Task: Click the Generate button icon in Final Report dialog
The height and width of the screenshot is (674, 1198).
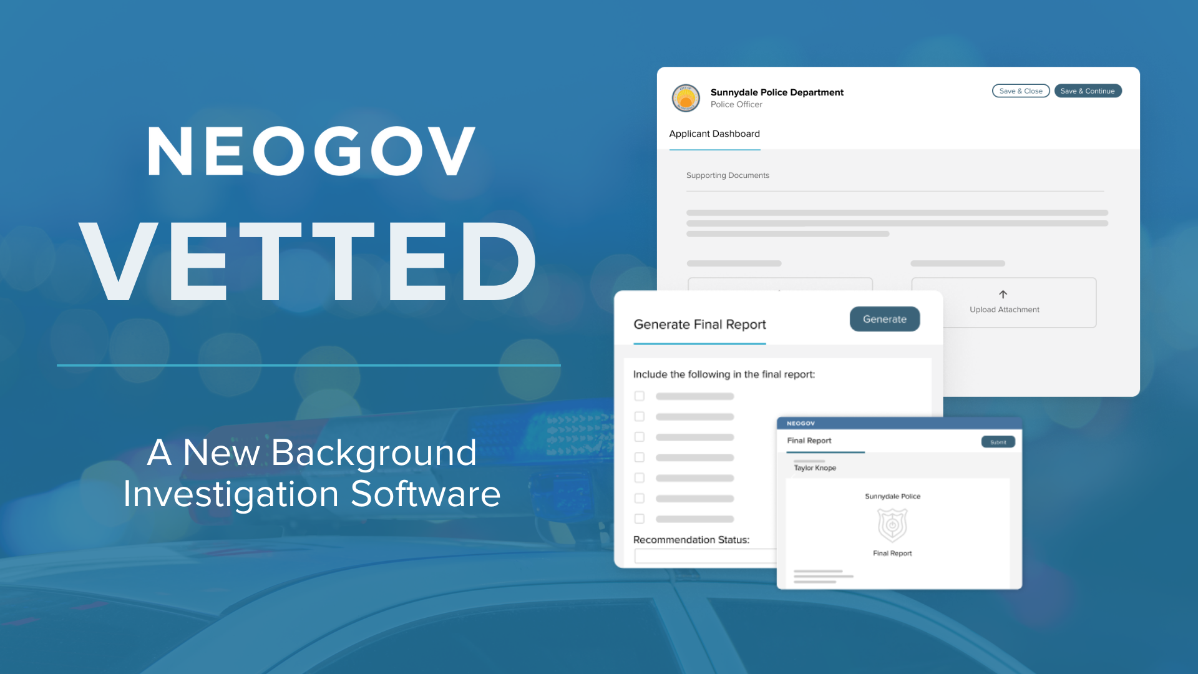Action: coord(885,318)
